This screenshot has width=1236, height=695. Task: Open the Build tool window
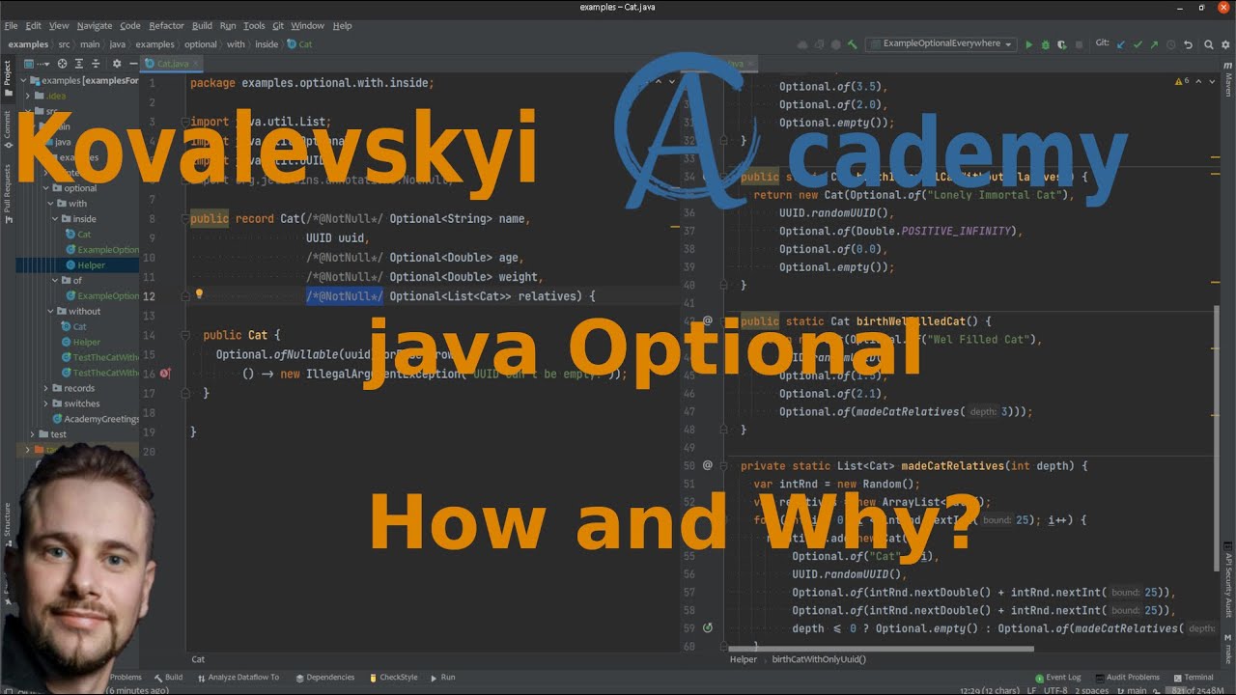(x=168, y=678)
